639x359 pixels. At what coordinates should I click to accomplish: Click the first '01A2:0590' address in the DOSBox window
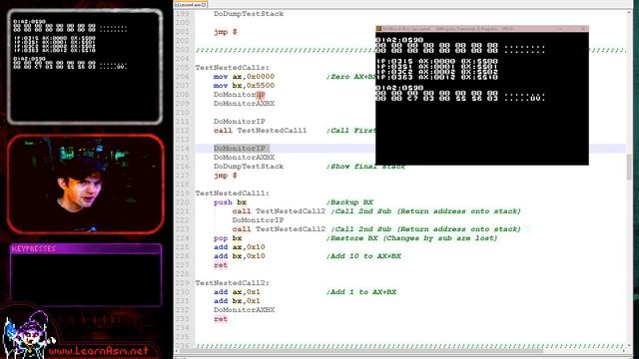pos(399,40)
